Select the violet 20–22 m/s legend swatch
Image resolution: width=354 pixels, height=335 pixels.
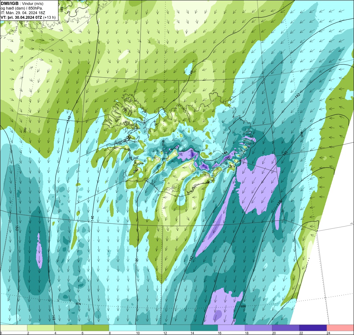point(286,328)
